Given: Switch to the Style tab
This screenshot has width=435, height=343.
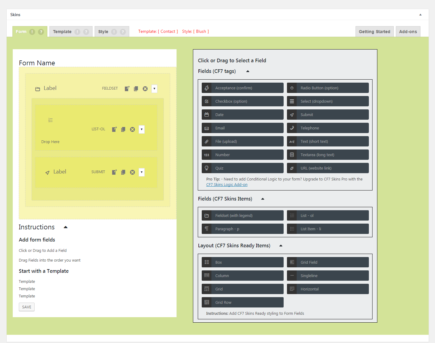Looking at the screenshot, I should click(103, 32).
